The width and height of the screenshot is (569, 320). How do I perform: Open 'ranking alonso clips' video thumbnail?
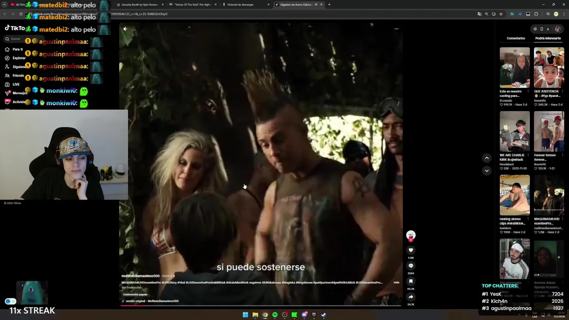514,196
